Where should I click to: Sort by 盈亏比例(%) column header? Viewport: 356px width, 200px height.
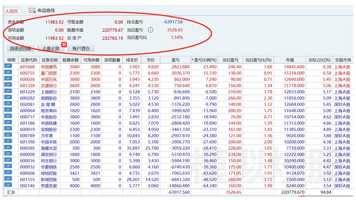[204, 60]
